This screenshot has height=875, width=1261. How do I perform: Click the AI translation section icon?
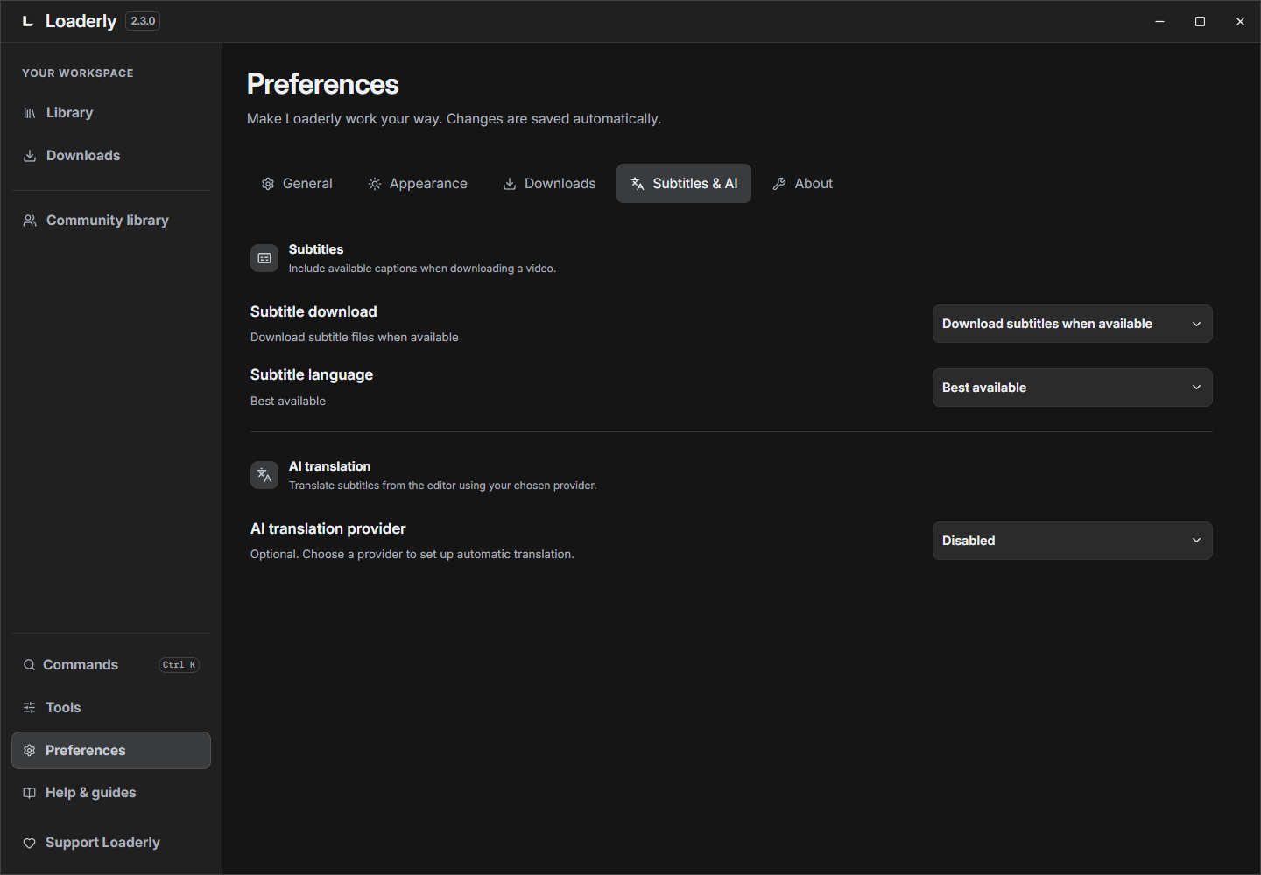[x=264, y=475]
